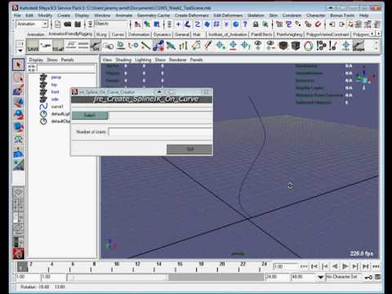Viewport: 392px width, 294px height.
Task: Switch to four view layout
Action: pyautogui.click(x=18, y=205)
